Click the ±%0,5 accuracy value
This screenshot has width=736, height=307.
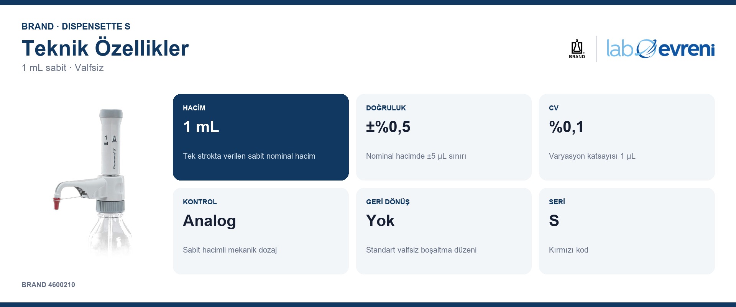click(x=388, y=127)
